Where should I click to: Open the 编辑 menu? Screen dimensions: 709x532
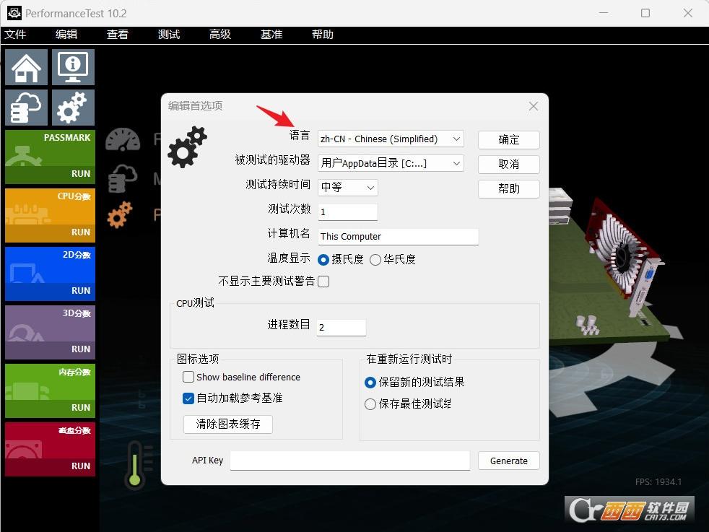(66, 35)
